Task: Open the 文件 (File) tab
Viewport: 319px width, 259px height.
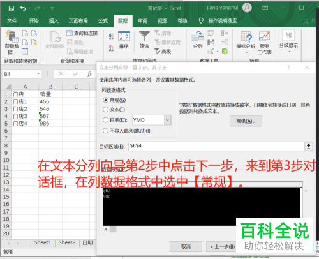Action: 12,21
